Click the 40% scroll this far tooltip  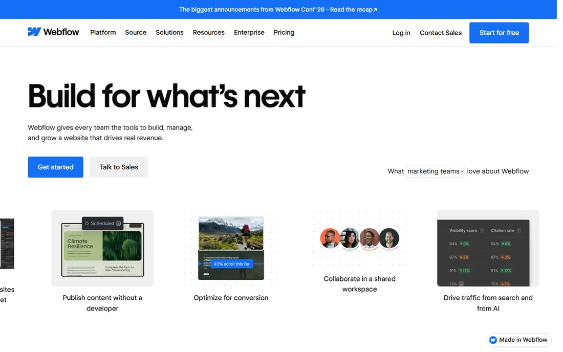tap(231, 263)
